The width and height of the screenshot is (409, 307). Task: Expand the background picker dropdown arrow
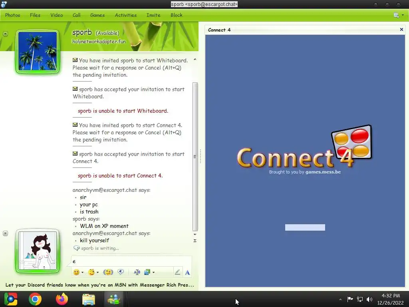pyautogui.click(x=154, y=272)
